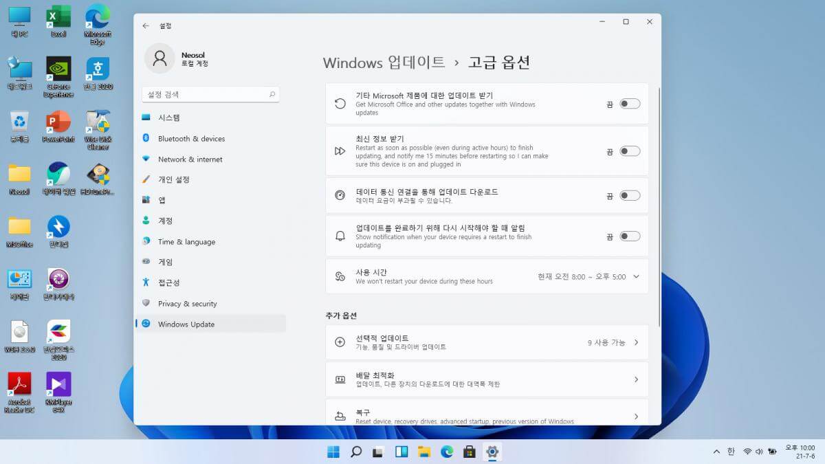Open the Neosol folder on the desktop
Image resolution: width=825 pixels, height=464 pixels.
[19, 179]
